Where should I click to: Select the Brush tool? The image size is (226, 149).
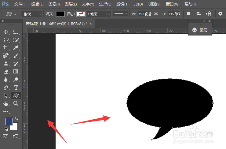pyautogui.click(x=16, y=56)
